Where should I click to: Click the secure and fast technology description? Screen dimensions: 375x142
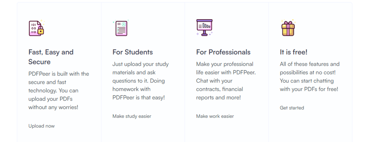(x=59, y=90)
